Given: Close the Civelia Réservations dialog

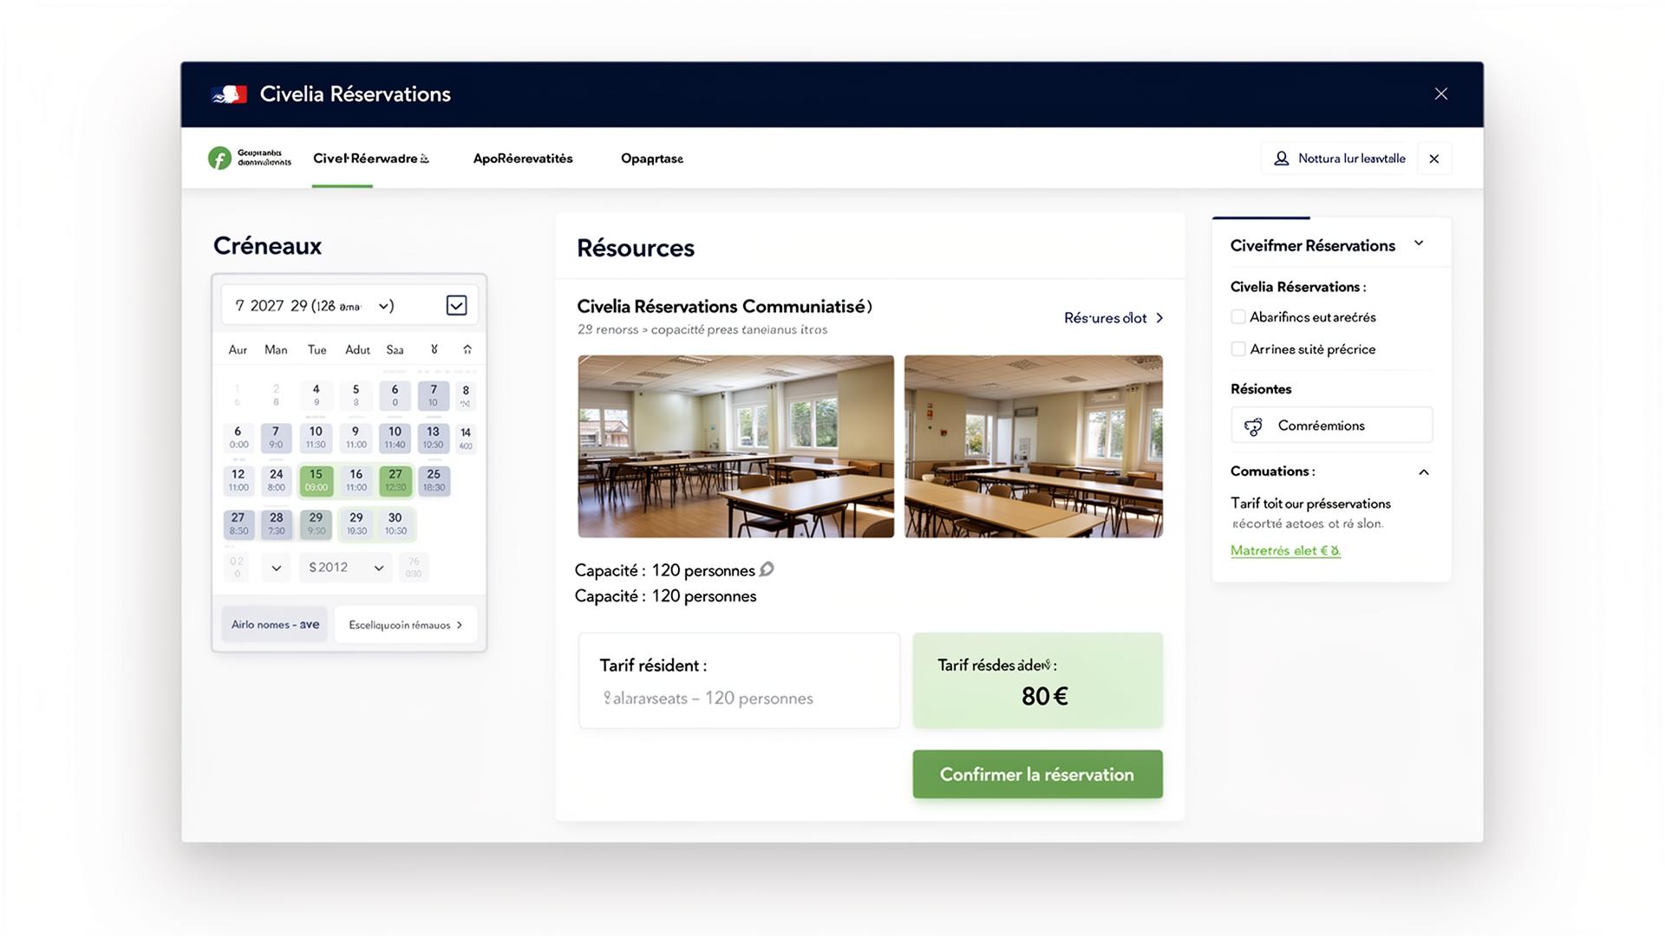Looking at the screenshot, I should click(x=1440, y=94).
